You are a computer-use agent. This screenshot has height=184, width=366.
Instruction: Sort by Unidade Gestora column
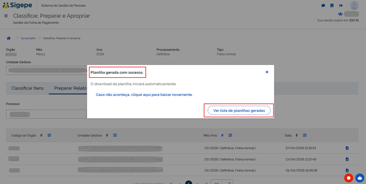tap(107, 135)
